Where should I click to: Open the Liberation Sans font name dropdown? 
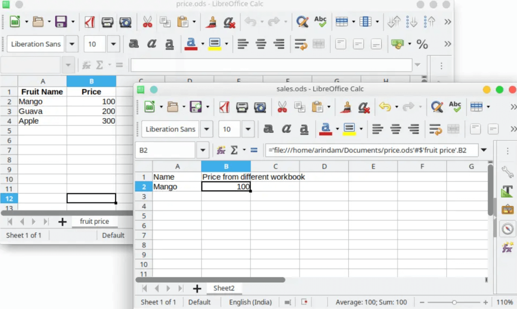206,129
